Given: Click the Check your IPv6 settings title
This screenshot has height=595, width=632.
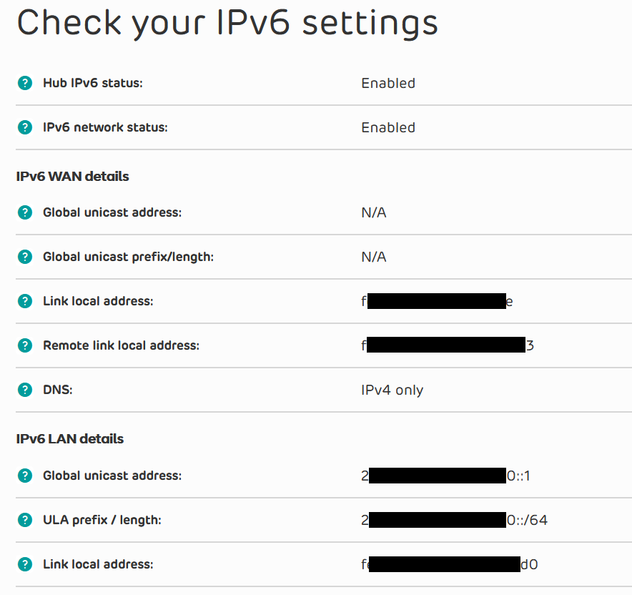Looking at the screenshot, I should point(227,24).
